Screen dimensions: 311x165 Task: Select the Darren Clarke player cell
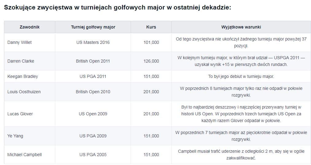click(x=21, y=61)
